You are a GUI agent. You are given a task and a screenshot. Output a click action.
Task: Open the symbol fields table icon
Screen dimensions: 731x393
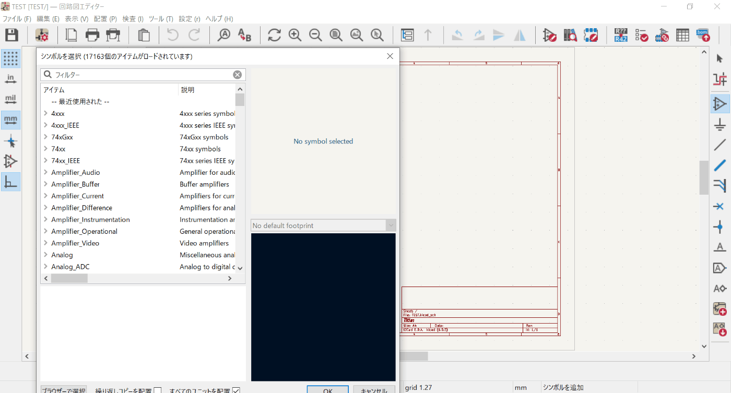682,35
